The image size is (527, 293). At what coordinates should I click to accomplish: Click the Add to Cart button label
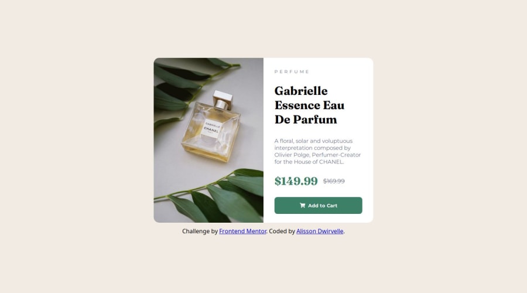pos(323,206)
